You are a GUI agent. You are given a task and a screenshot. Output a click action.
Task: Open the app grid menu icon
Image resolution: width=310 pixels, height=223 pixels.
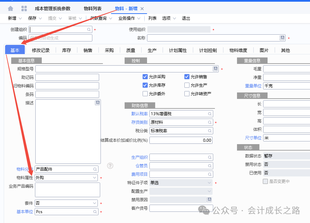tap(24, 8)
